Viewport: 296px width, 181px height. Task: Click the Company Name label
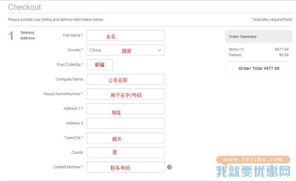(69, 79)
